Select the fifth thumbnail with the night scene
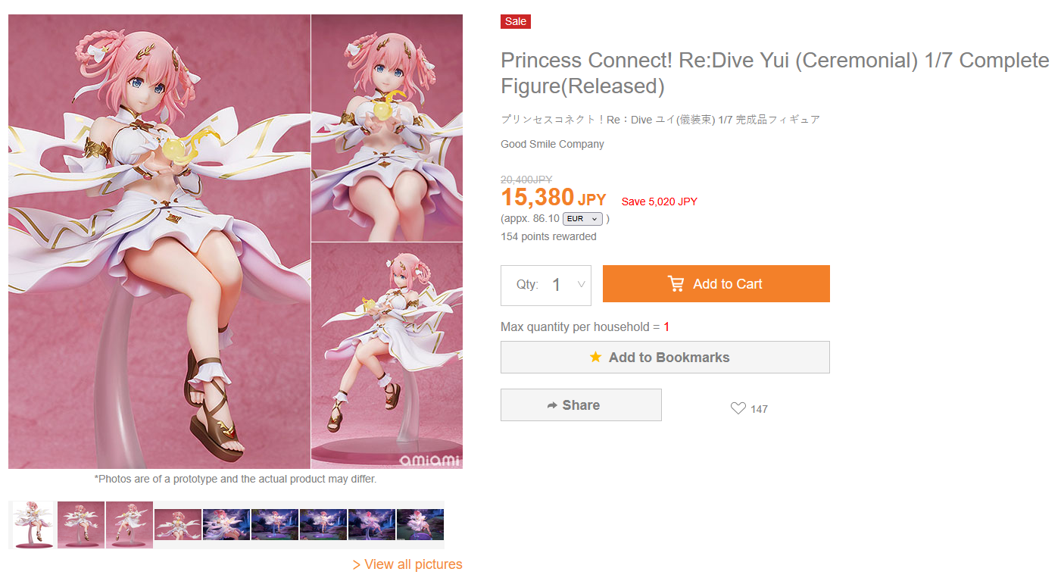The width and height of the screenshot is (1061, 578). [226, 524]
